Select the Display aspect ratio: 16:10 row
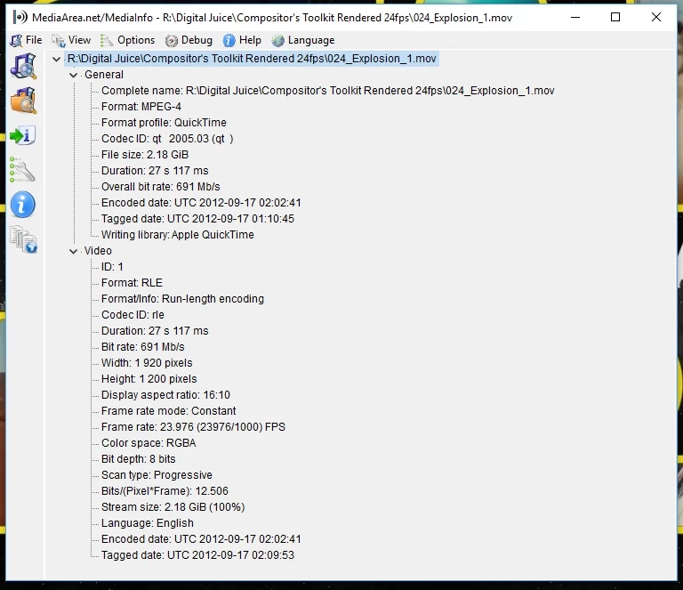 165,395
